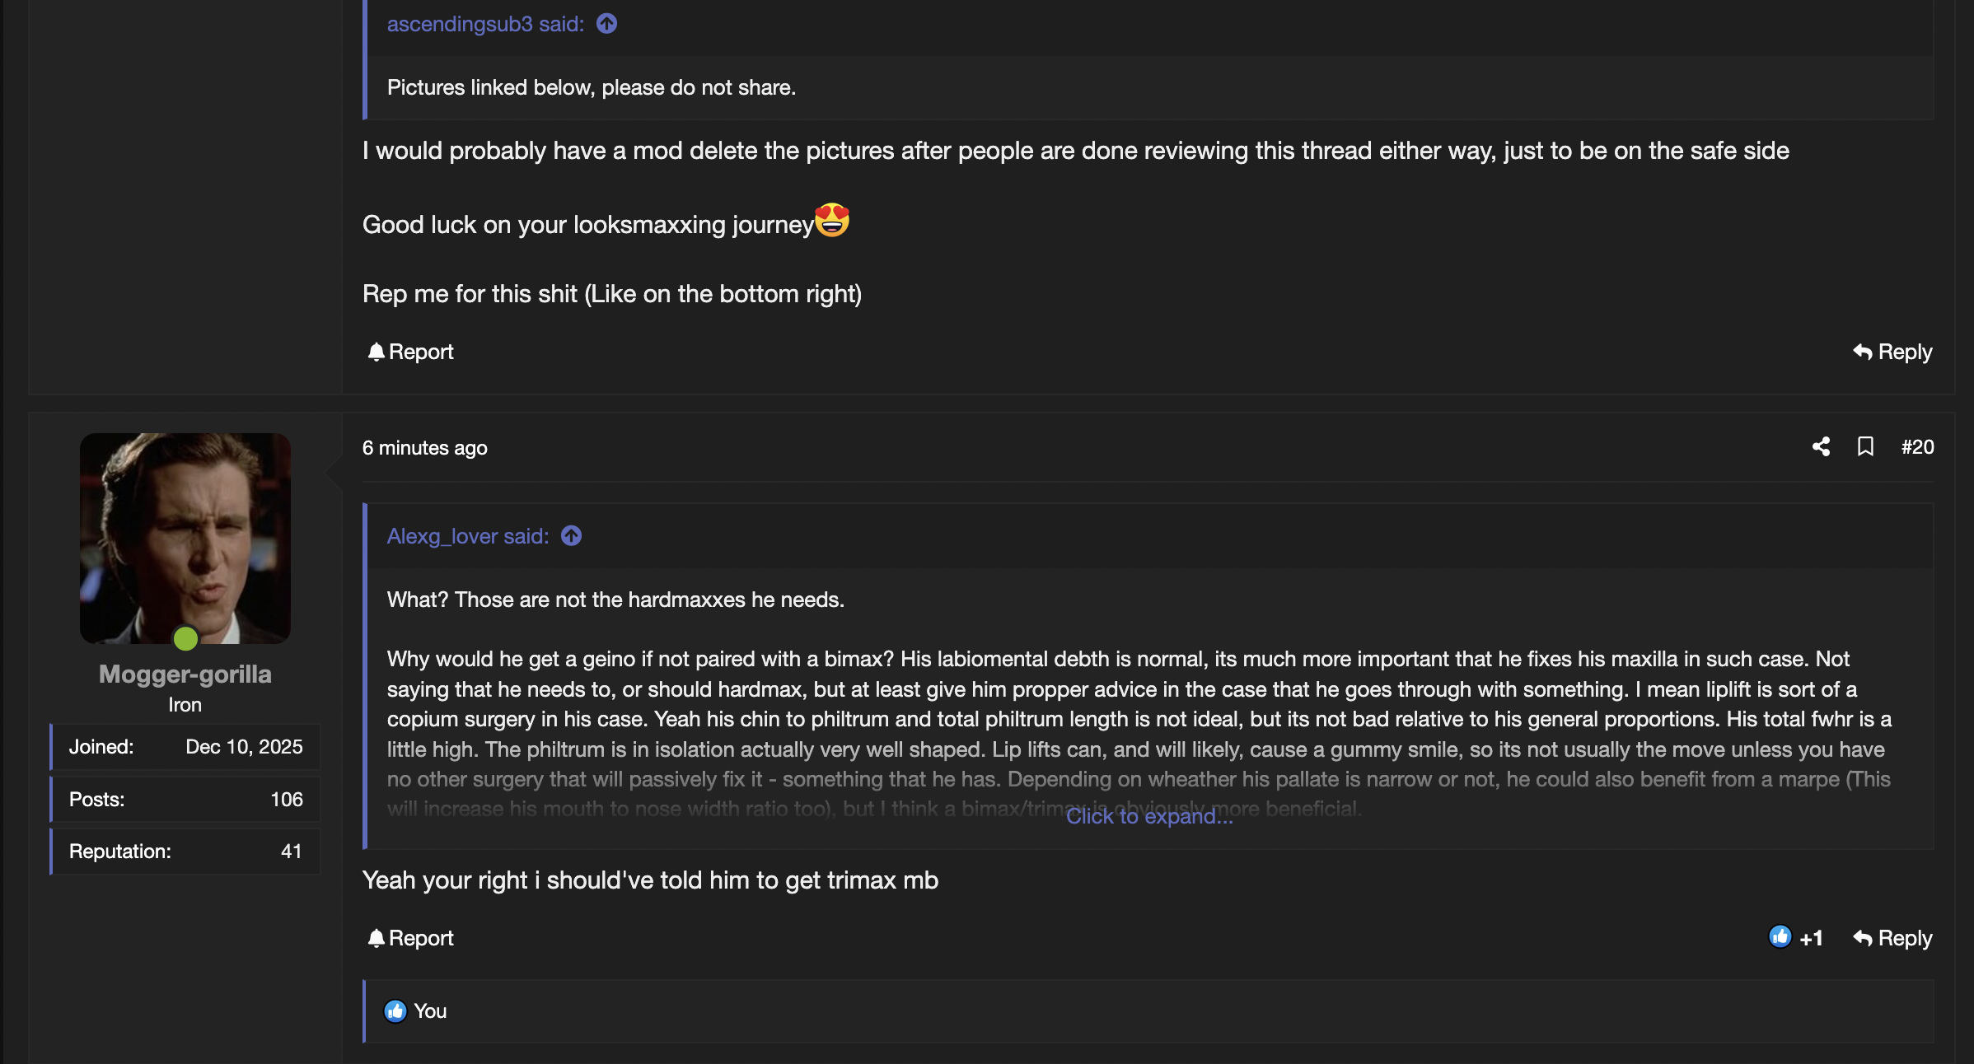Click the share icon on post #20
Screen dimensions: 1974x1064
pos(1821,447)
